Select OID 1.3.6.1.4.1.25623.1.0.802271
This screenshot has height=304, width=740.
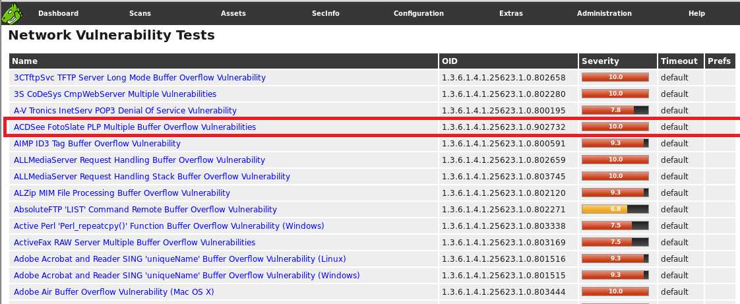click(504, 210)
